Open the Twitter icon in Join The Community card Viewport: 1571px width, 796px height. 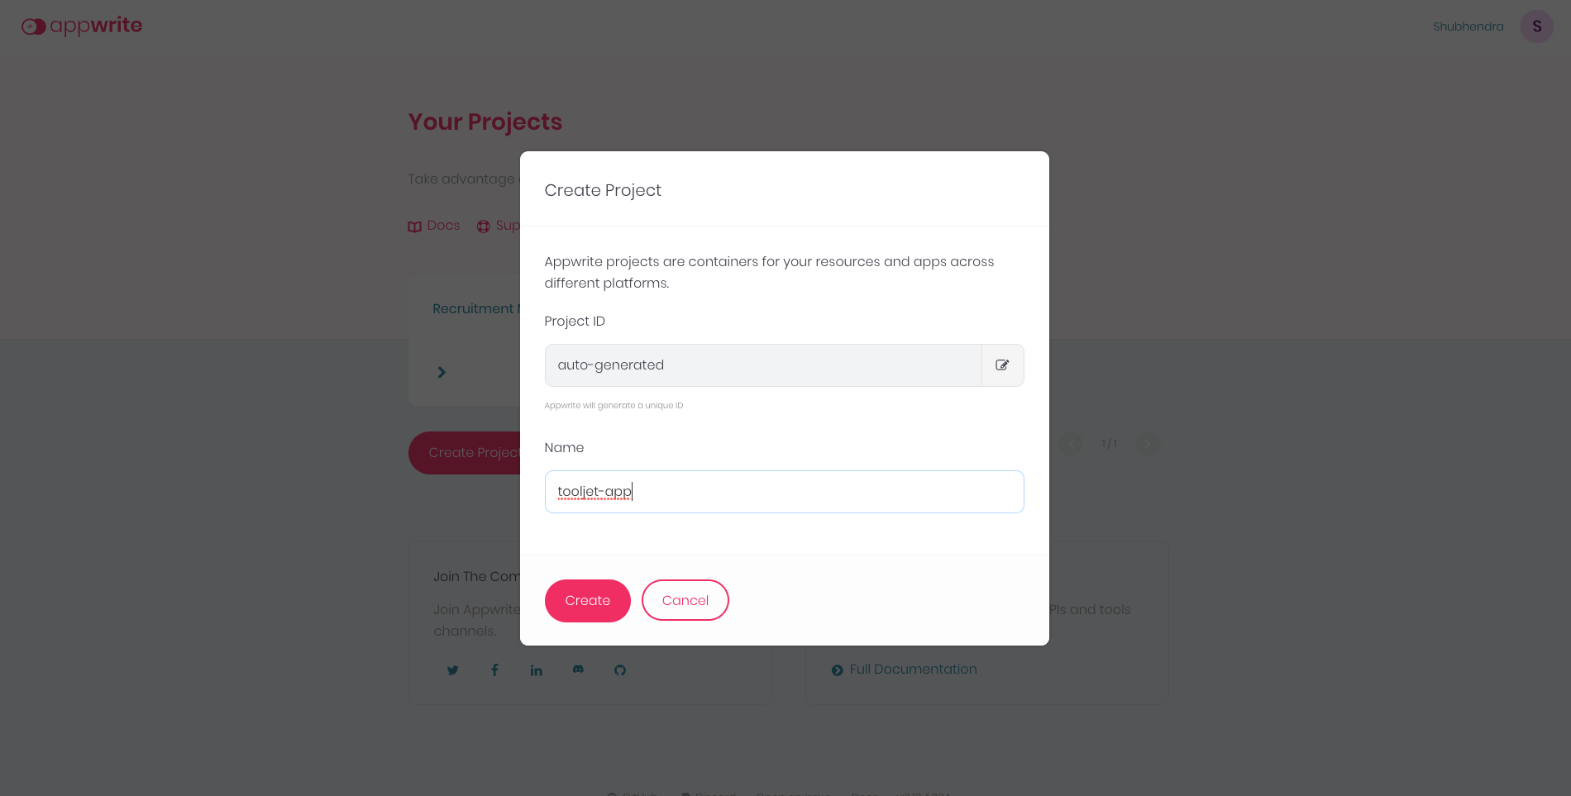point(452,670)
